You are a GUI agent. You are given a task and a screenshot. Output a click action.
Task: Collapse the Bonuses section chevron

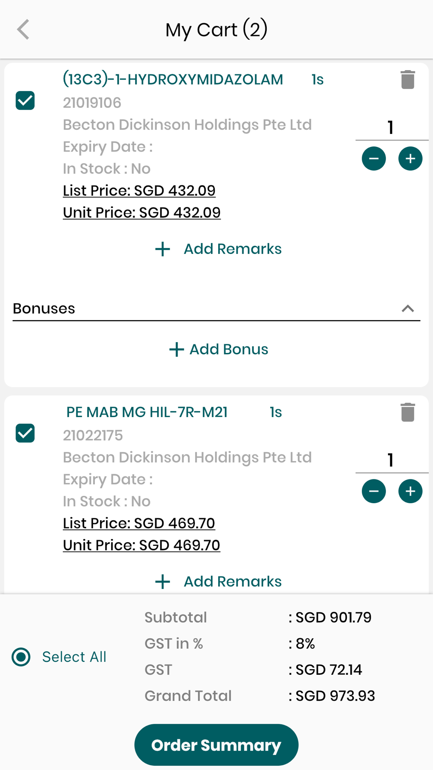tap(407, 308)
